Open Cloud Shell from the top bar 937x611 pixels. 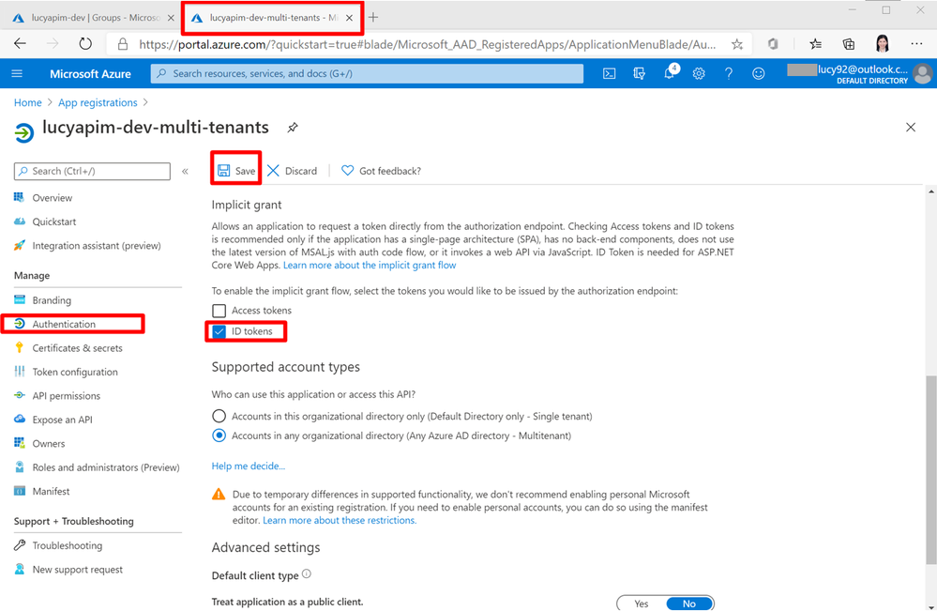coord(609,73)
